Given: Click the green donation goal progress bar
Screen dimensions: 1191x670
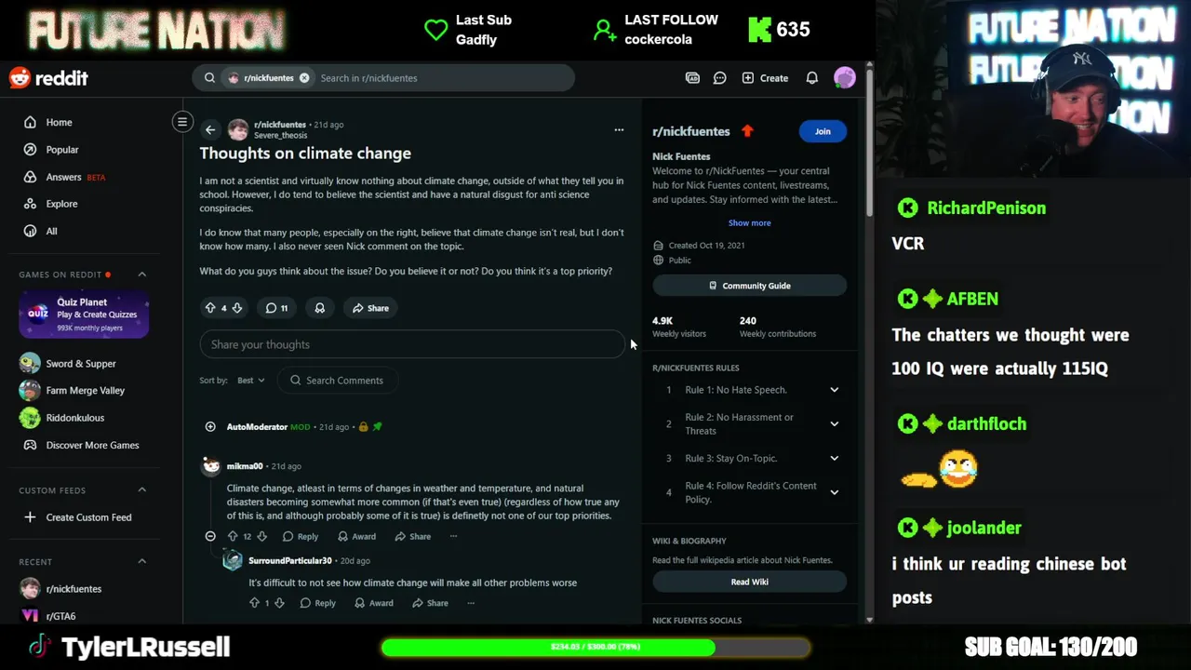Looking at the screenshot, I should pyautogui.click(x=595, y=647).
